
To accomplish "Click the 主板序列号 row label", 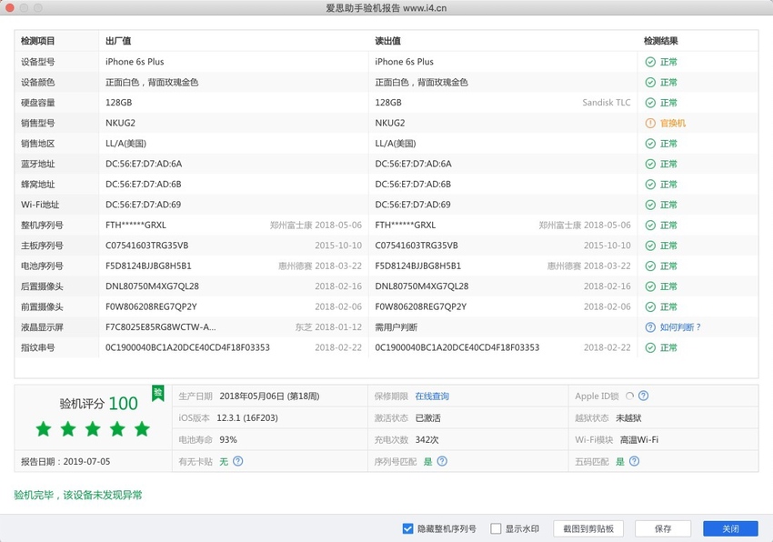I will (43, 246).
